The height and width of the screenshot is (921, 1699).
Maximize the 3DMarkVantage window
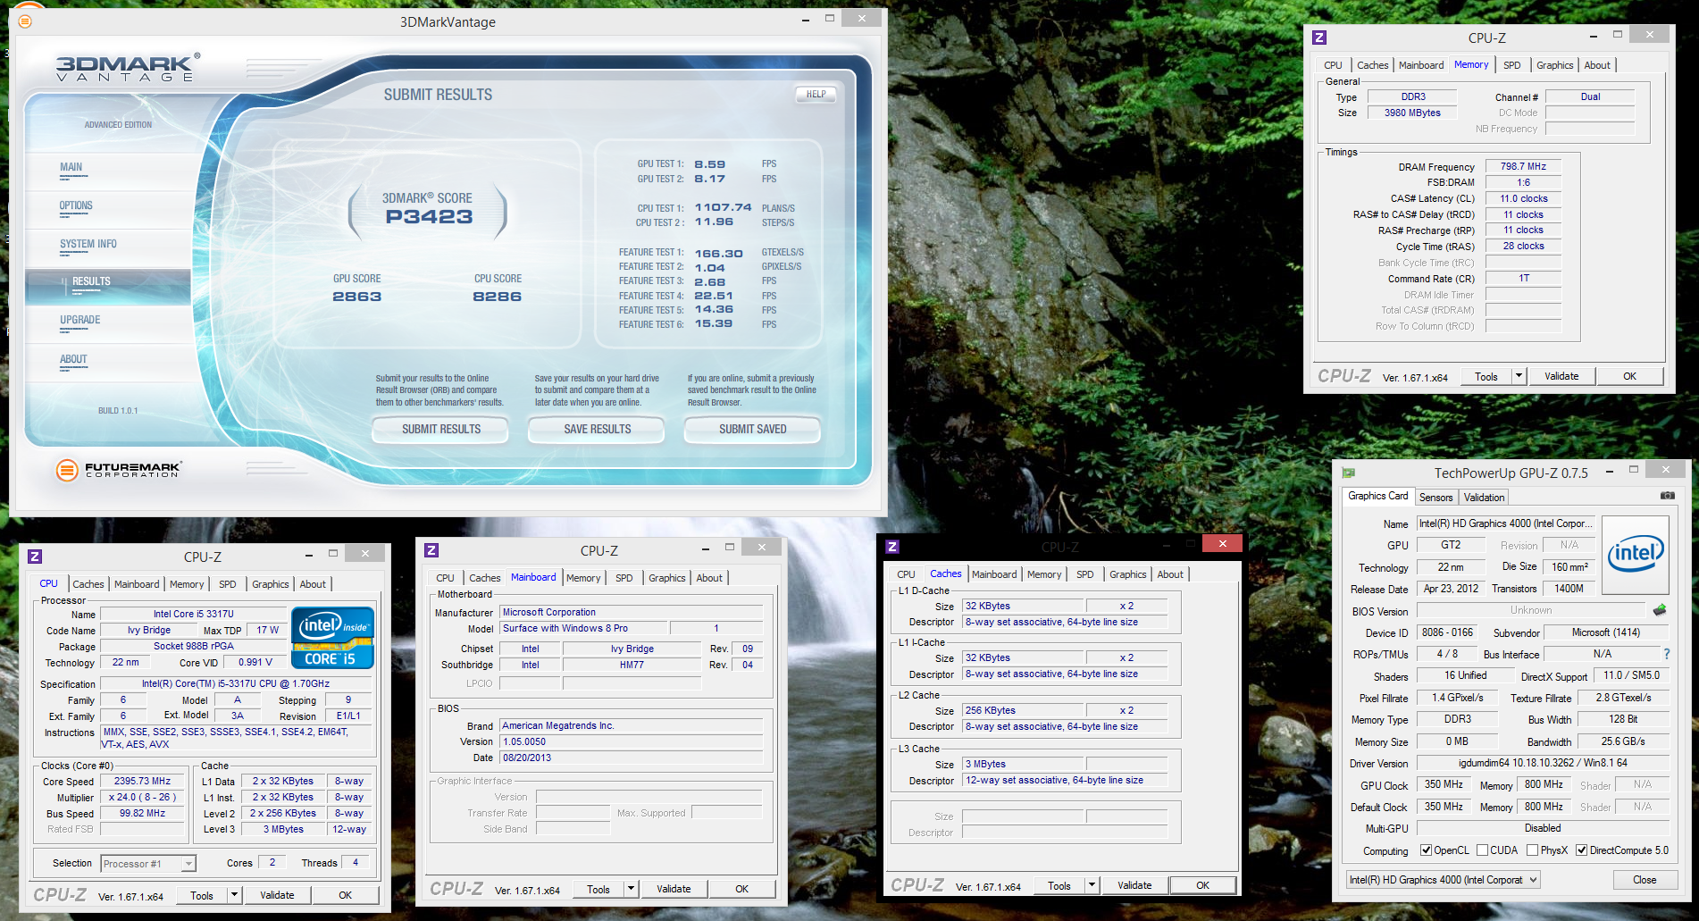[x=830, y=19]
